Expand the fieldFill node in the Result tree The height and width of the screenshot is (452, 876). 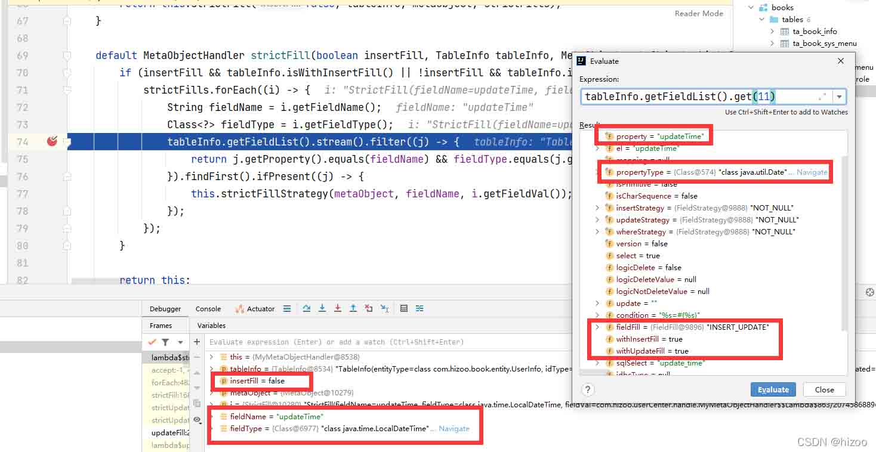point(597,327)
